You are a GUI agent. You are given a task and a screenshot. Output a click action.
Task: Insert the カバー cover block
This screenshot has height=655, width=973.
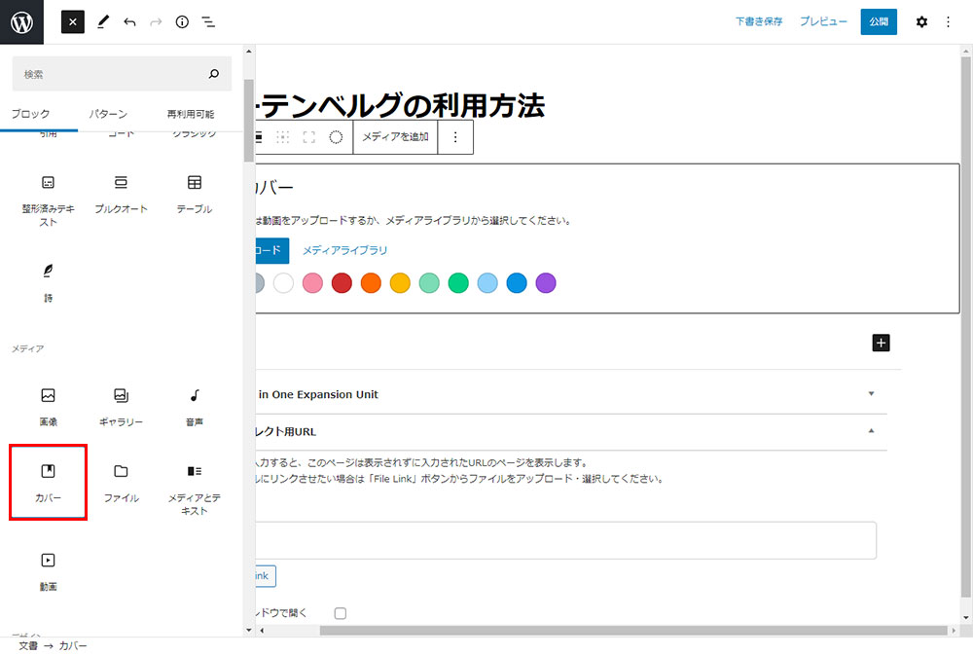point(48,481)
